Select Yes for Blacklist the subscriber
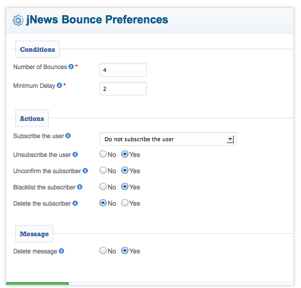This screenshot has height=288, width=301. (x=125, y=186)
